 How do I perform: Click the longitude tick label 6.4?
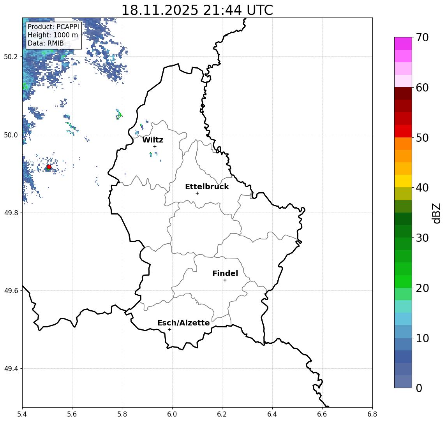pyautogui.click(x=272, y=414)
